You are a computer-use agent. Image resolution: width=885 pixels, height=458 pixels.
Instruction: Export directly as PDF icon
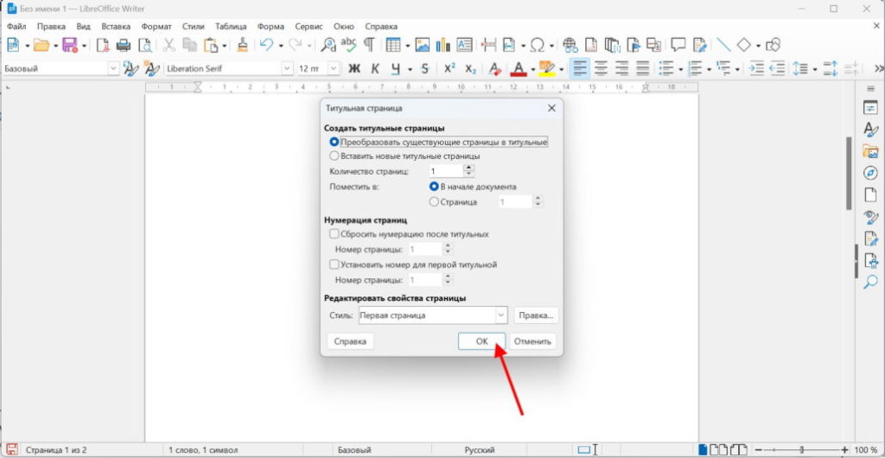tap(102, 45)
